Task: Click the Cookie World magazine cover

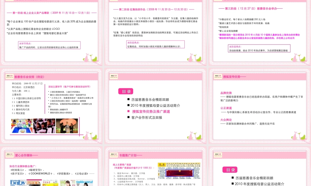Action: click(x=85, y=183)
